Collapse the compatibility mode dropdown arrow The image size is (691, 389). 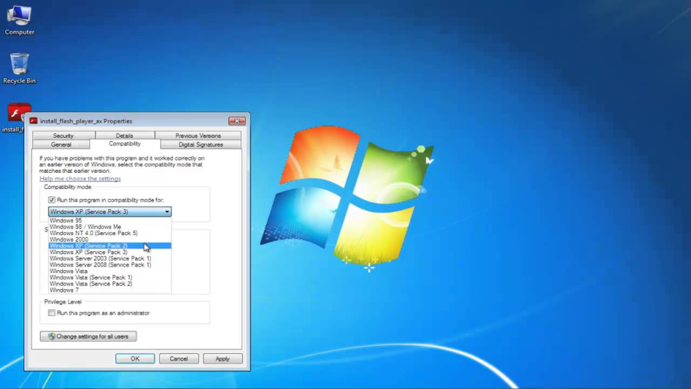tap(167, 211)
